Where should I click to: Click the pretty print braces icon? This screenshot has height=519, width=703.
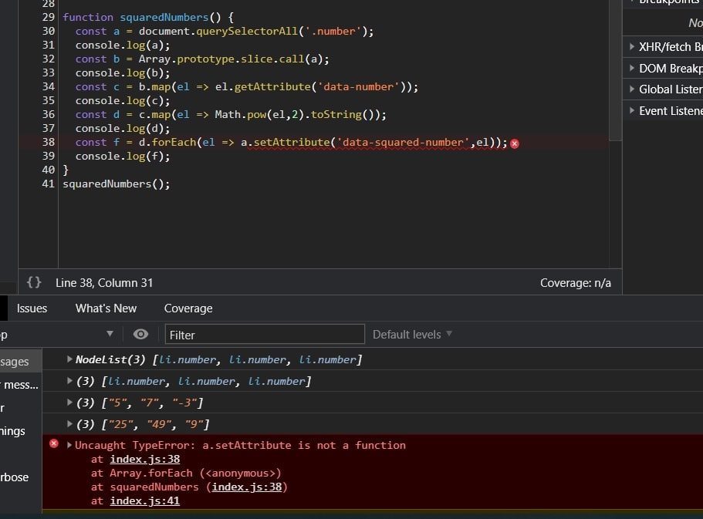tap(34, 282)
